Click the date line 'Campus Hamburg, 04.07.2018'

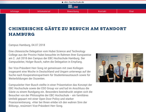click(x=27, y=45)
